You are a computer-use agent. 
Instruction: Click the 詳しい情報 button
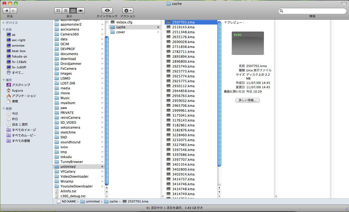pyautogui.click(x=247, y=100)
